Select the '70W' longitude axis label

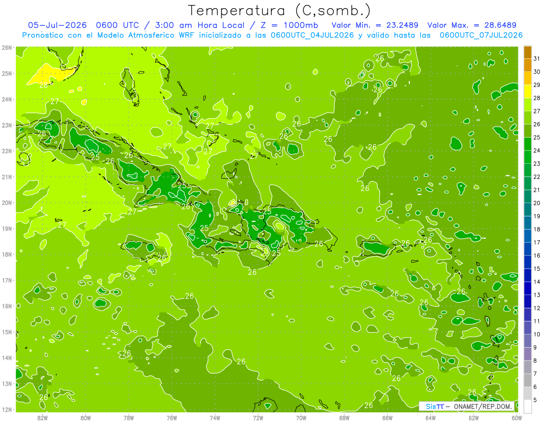point(301,418)
